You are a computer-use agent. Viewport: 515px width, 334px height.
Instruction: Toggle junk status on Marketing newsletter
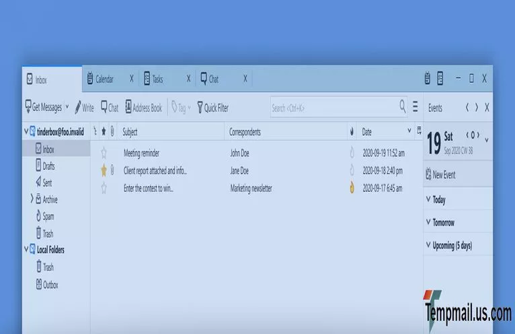coord(352,189)
